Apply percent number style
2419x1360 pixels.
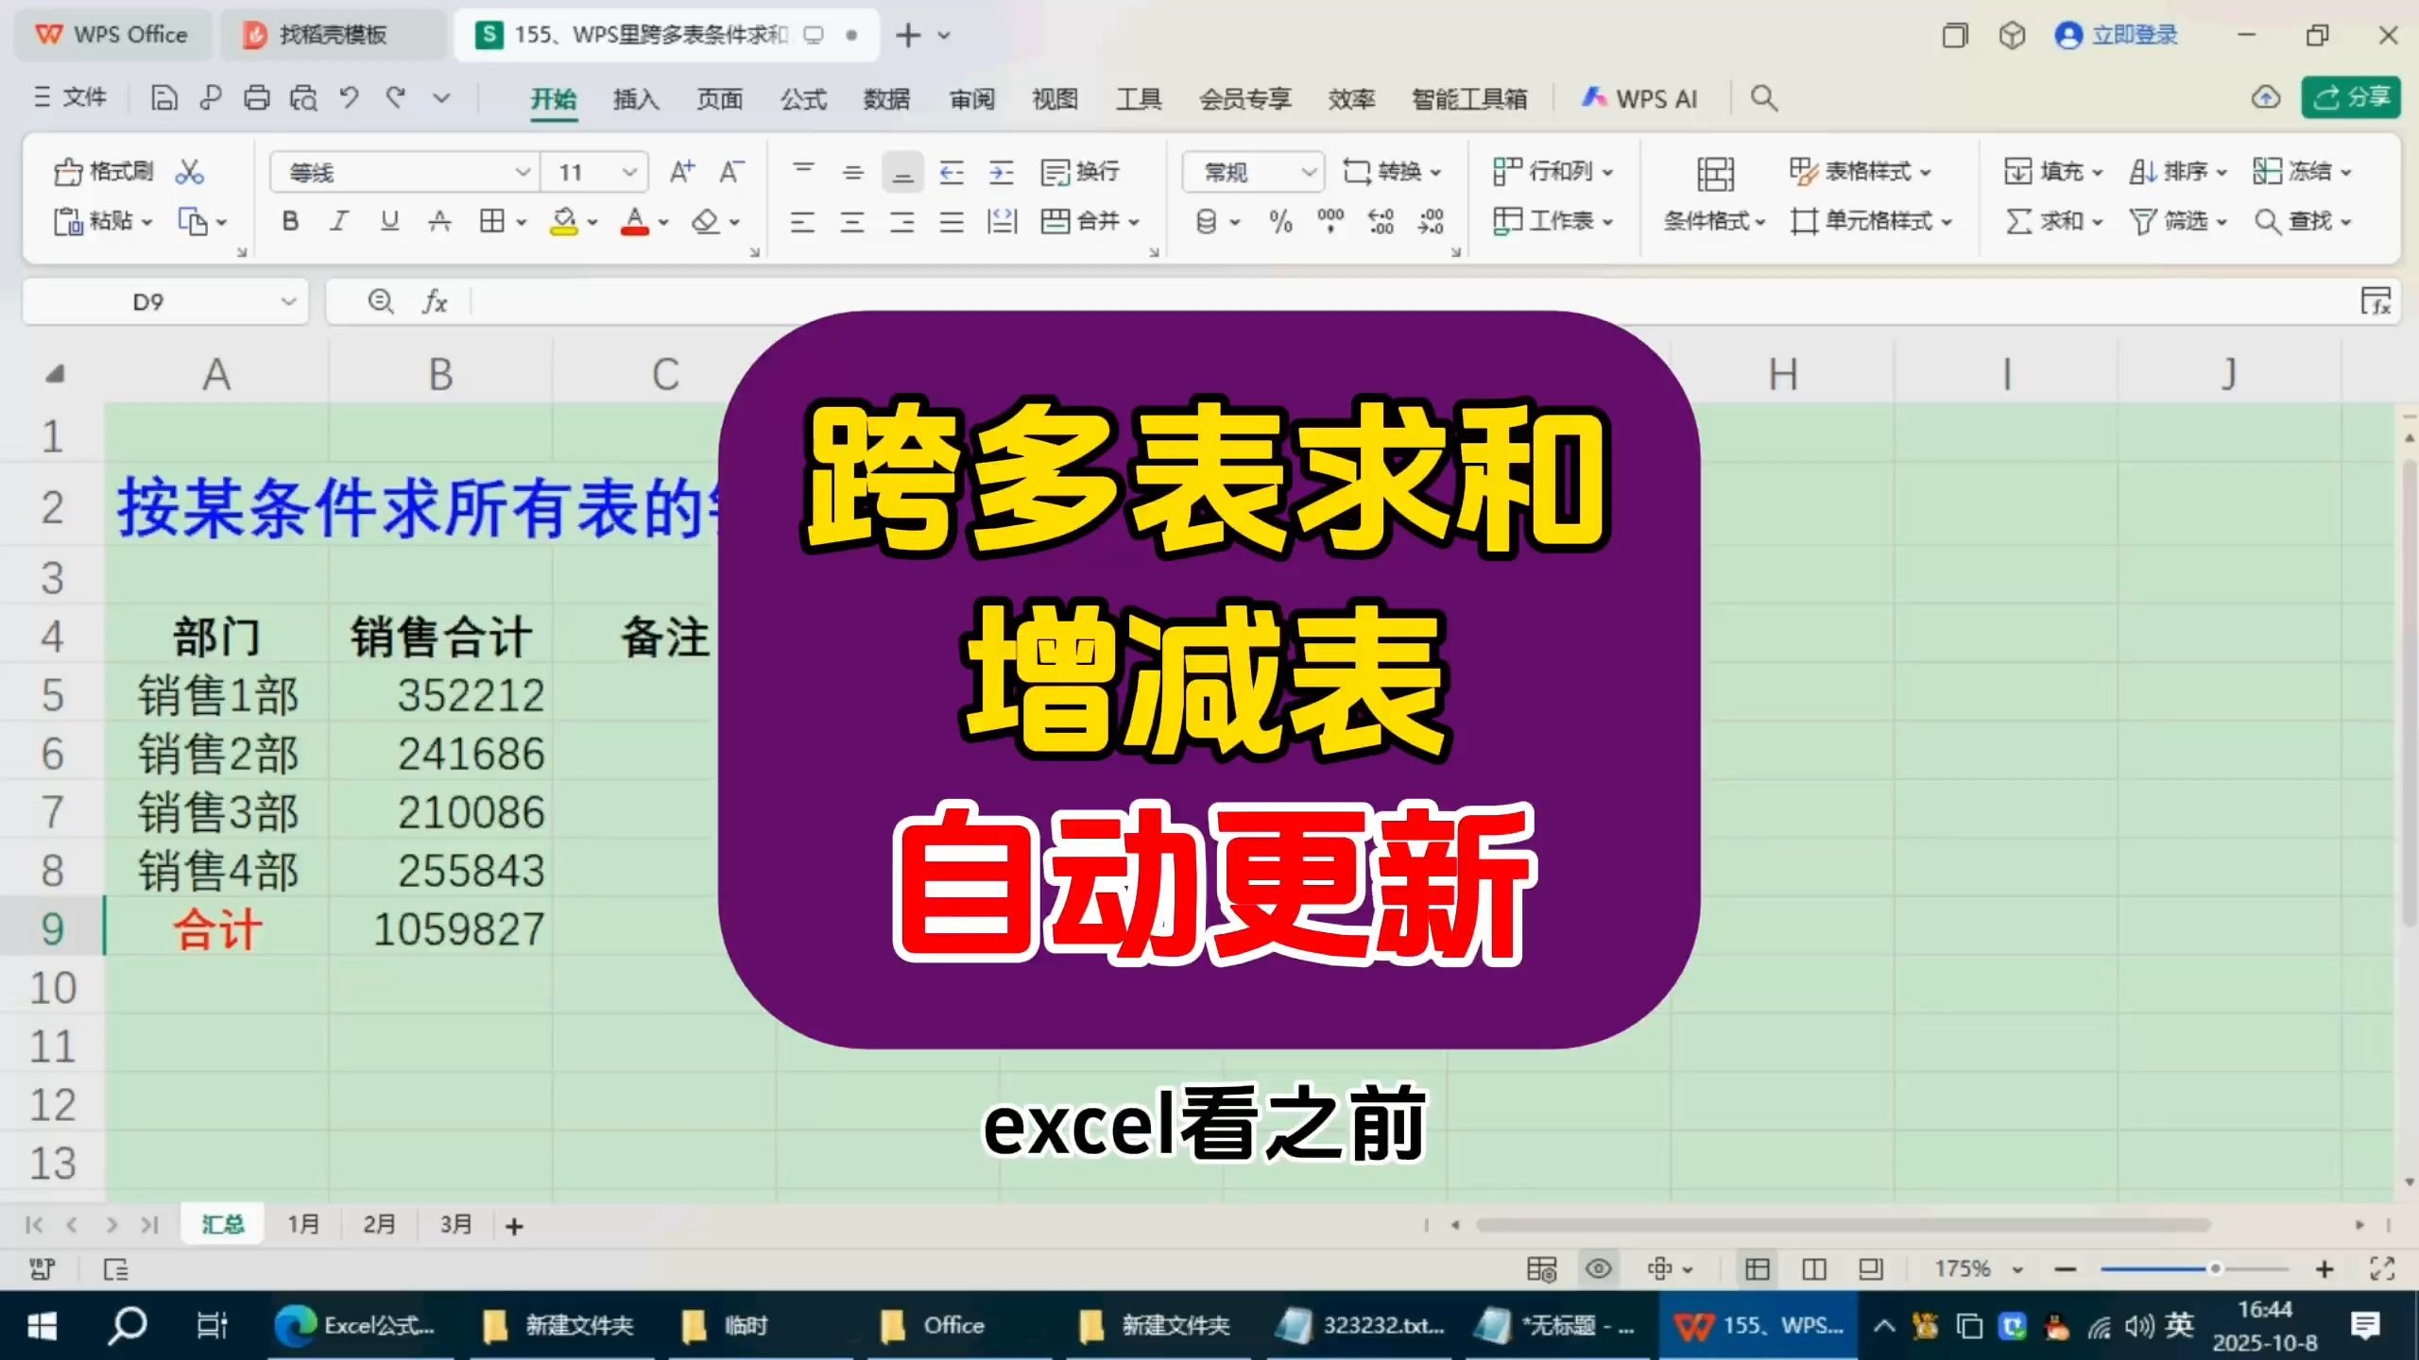point(1281,222)
